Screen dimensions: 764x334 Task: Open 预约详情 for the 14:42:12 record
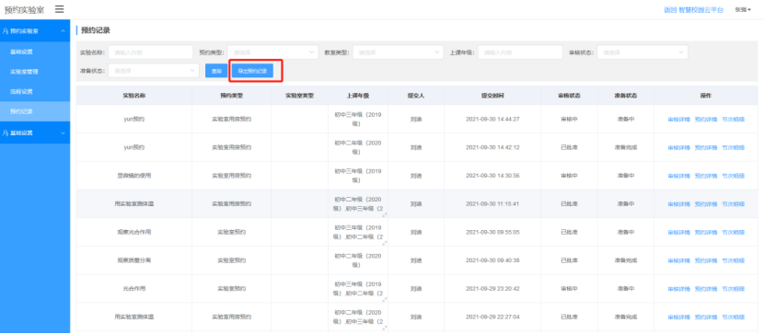[x=705, y=147]
